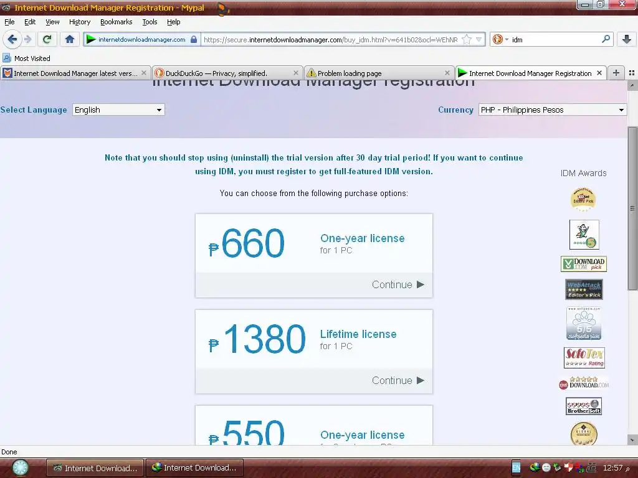Screen dimensions: 638x478
Task: Click the magnifier search button
Action: (x=606, y=39)
